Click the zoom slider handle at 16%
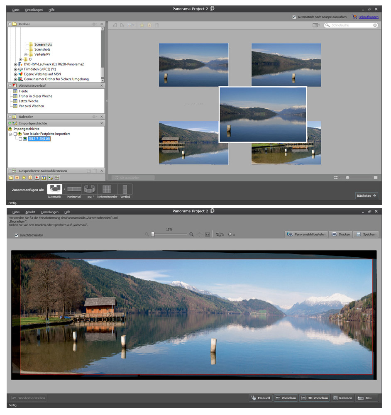This screenshot has width=391, height=415. coord(152,234)
